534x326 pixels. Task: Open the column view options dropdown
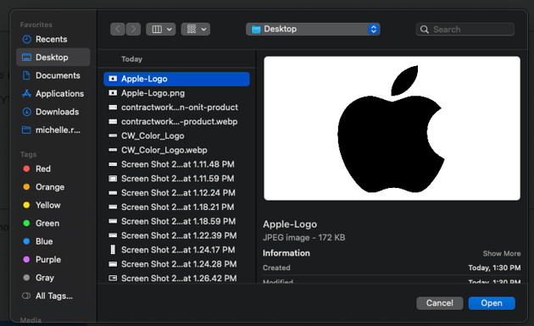(x=161, y=30)
